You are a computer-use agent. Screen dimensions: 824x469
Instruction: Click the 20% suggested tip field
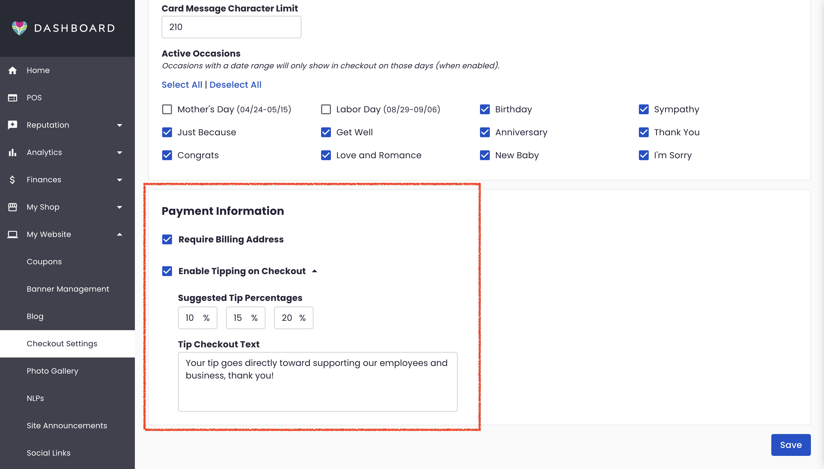click(294, 318)
